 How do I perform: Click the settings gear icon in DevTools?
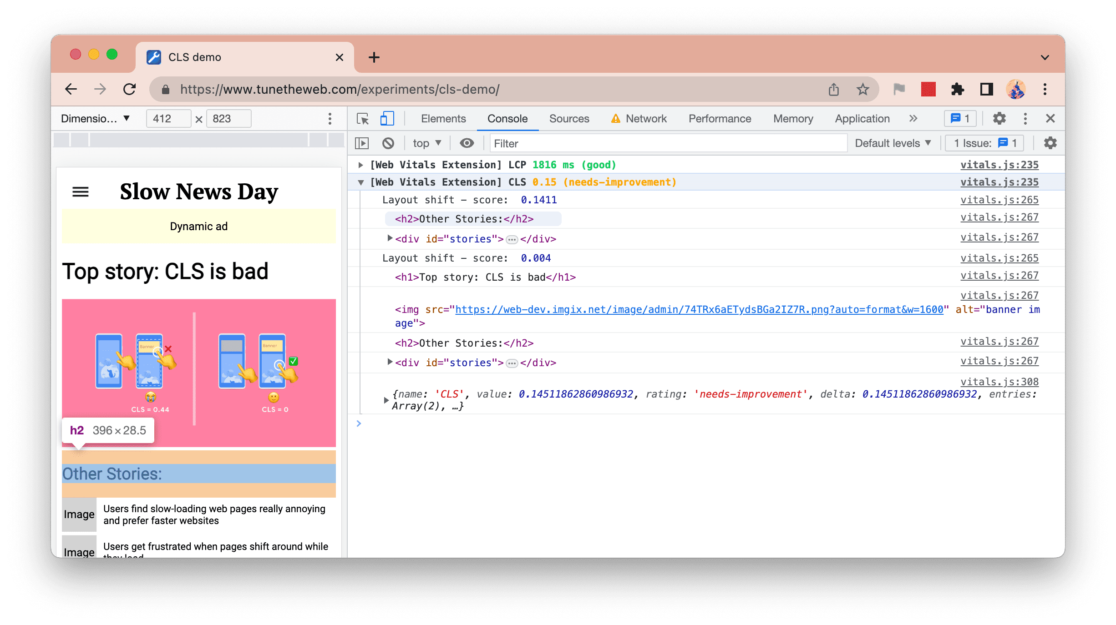[x=999, y=118]
